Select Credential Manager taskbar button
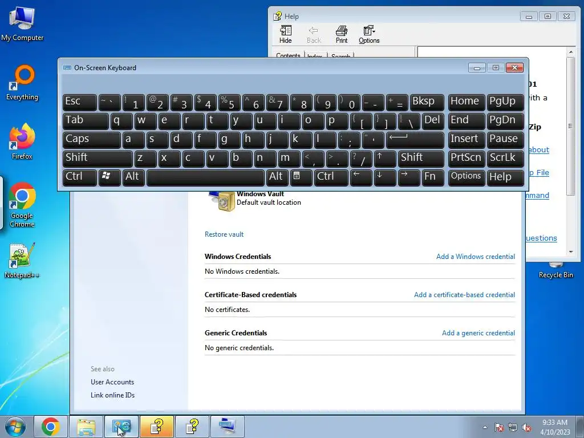584x438 pixels. pyautogui.click(x=121, y=427)
